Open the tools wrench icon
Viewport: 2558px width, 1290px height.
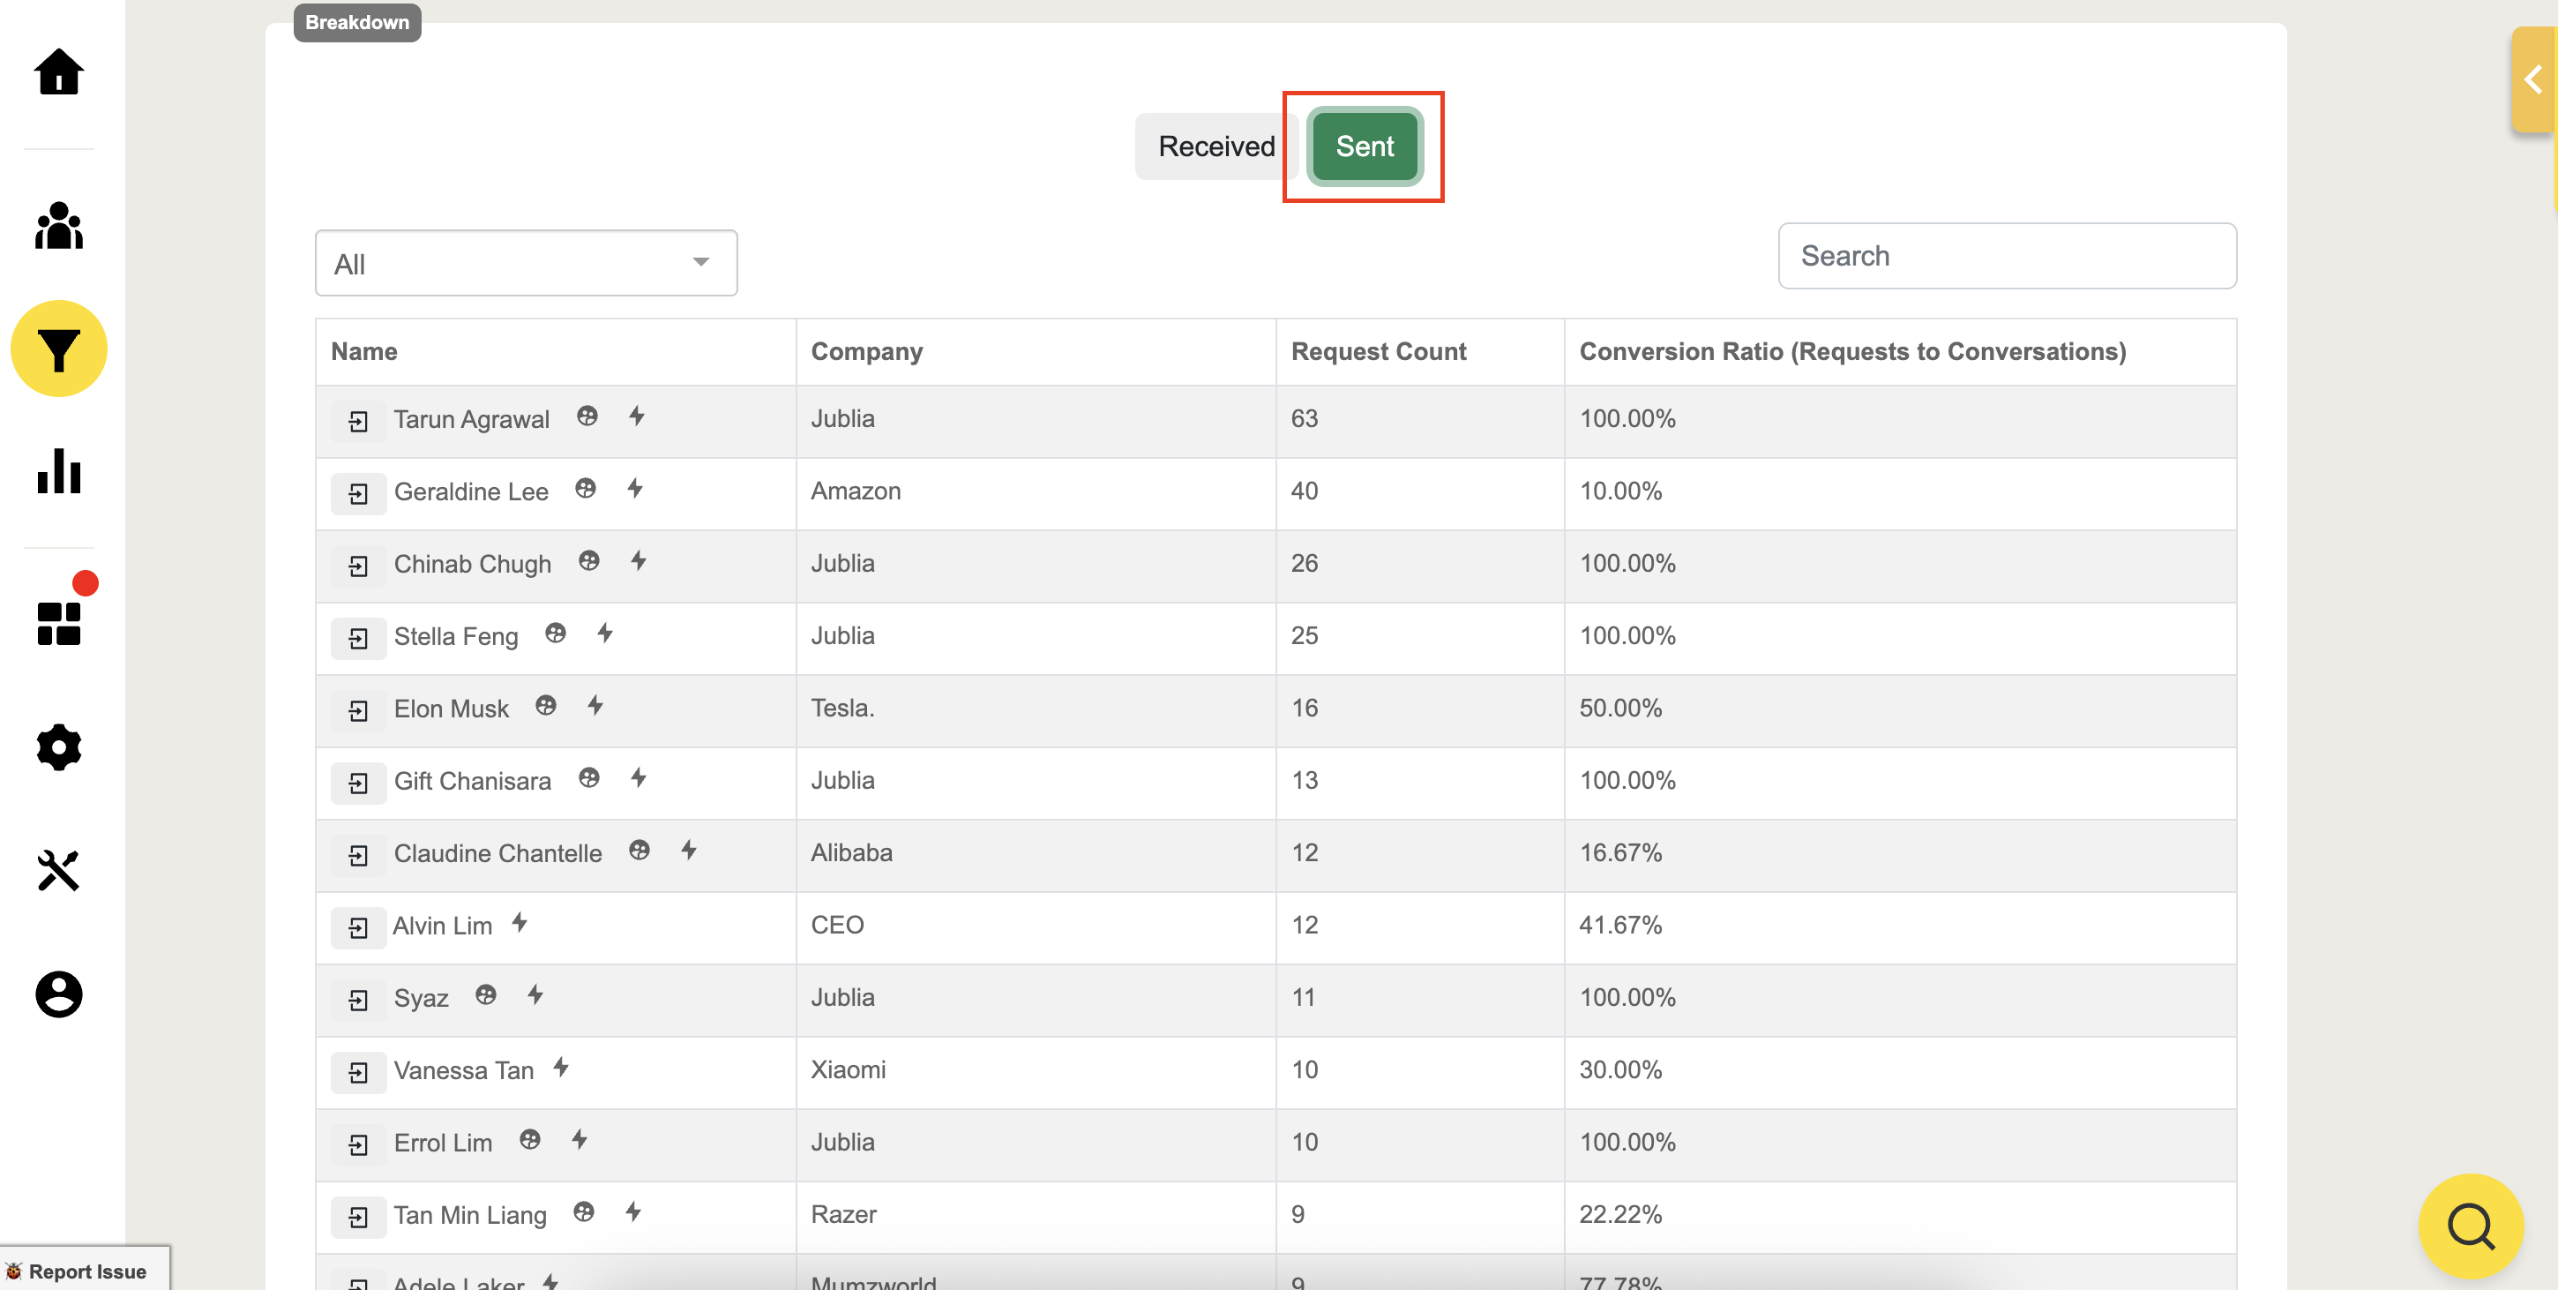(x=58, y=870)
